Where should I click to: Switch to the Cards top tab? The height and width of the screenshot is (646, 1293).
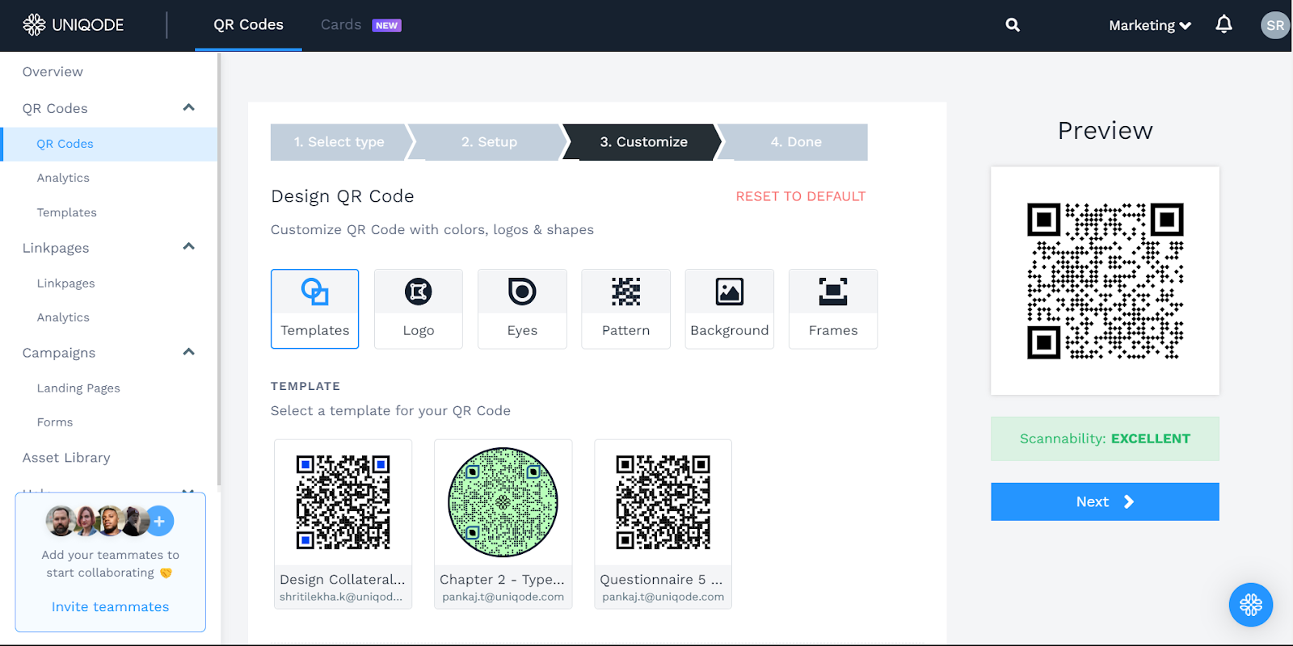click(341, 25)
